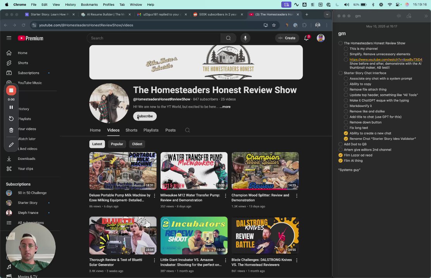Open a new Chrome tab
This screenshot has width=431, height=278.
[x=307, y=14]
